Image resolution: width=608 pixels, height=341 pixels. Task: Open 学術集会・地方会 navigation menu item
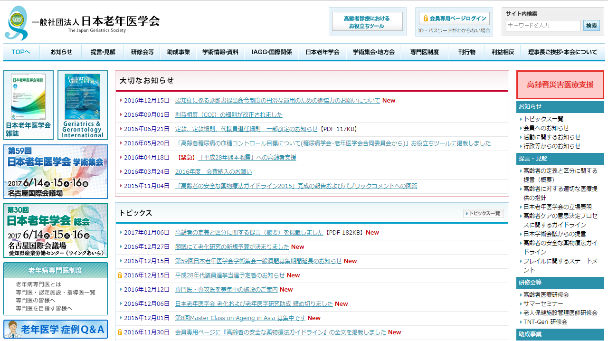click(x=373, y=52)
